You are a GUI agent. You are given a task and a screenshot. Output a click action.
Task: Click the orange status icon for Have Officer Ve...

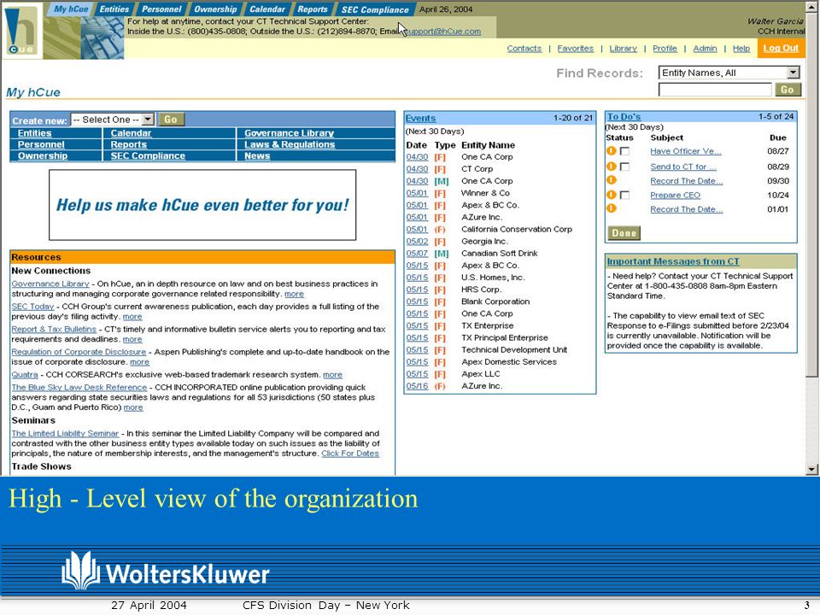[612, 150]
